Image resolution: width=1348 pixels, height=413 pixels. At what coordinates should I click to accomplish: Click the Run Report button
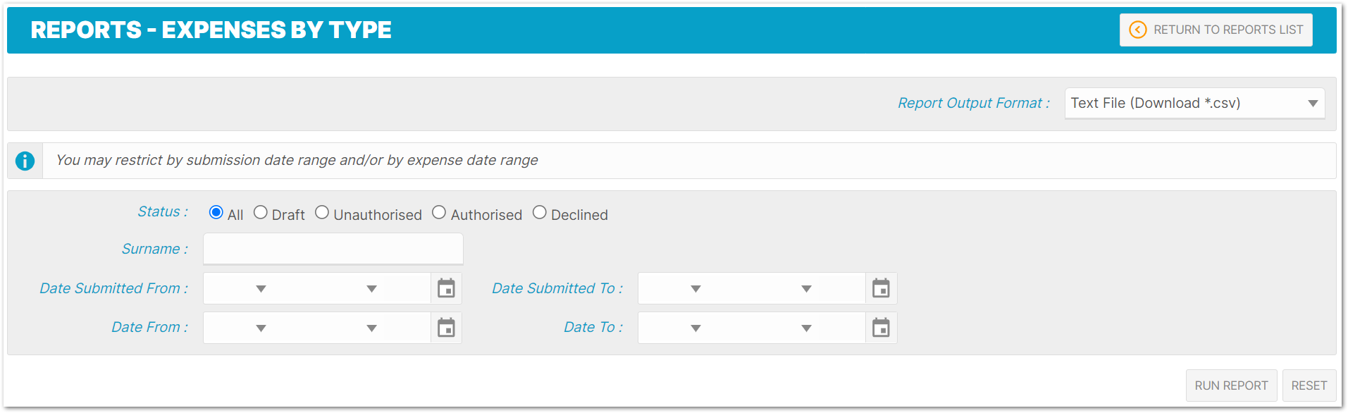click(x=1231, y=386)
